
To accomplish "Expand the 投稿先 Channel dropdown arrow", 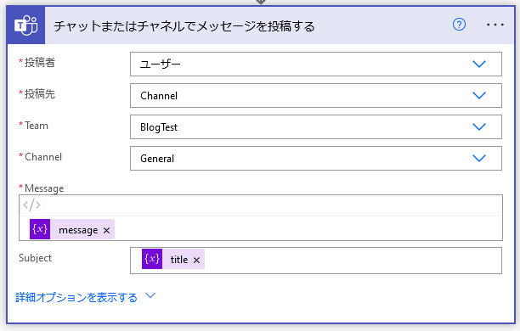I will point(479,95).
